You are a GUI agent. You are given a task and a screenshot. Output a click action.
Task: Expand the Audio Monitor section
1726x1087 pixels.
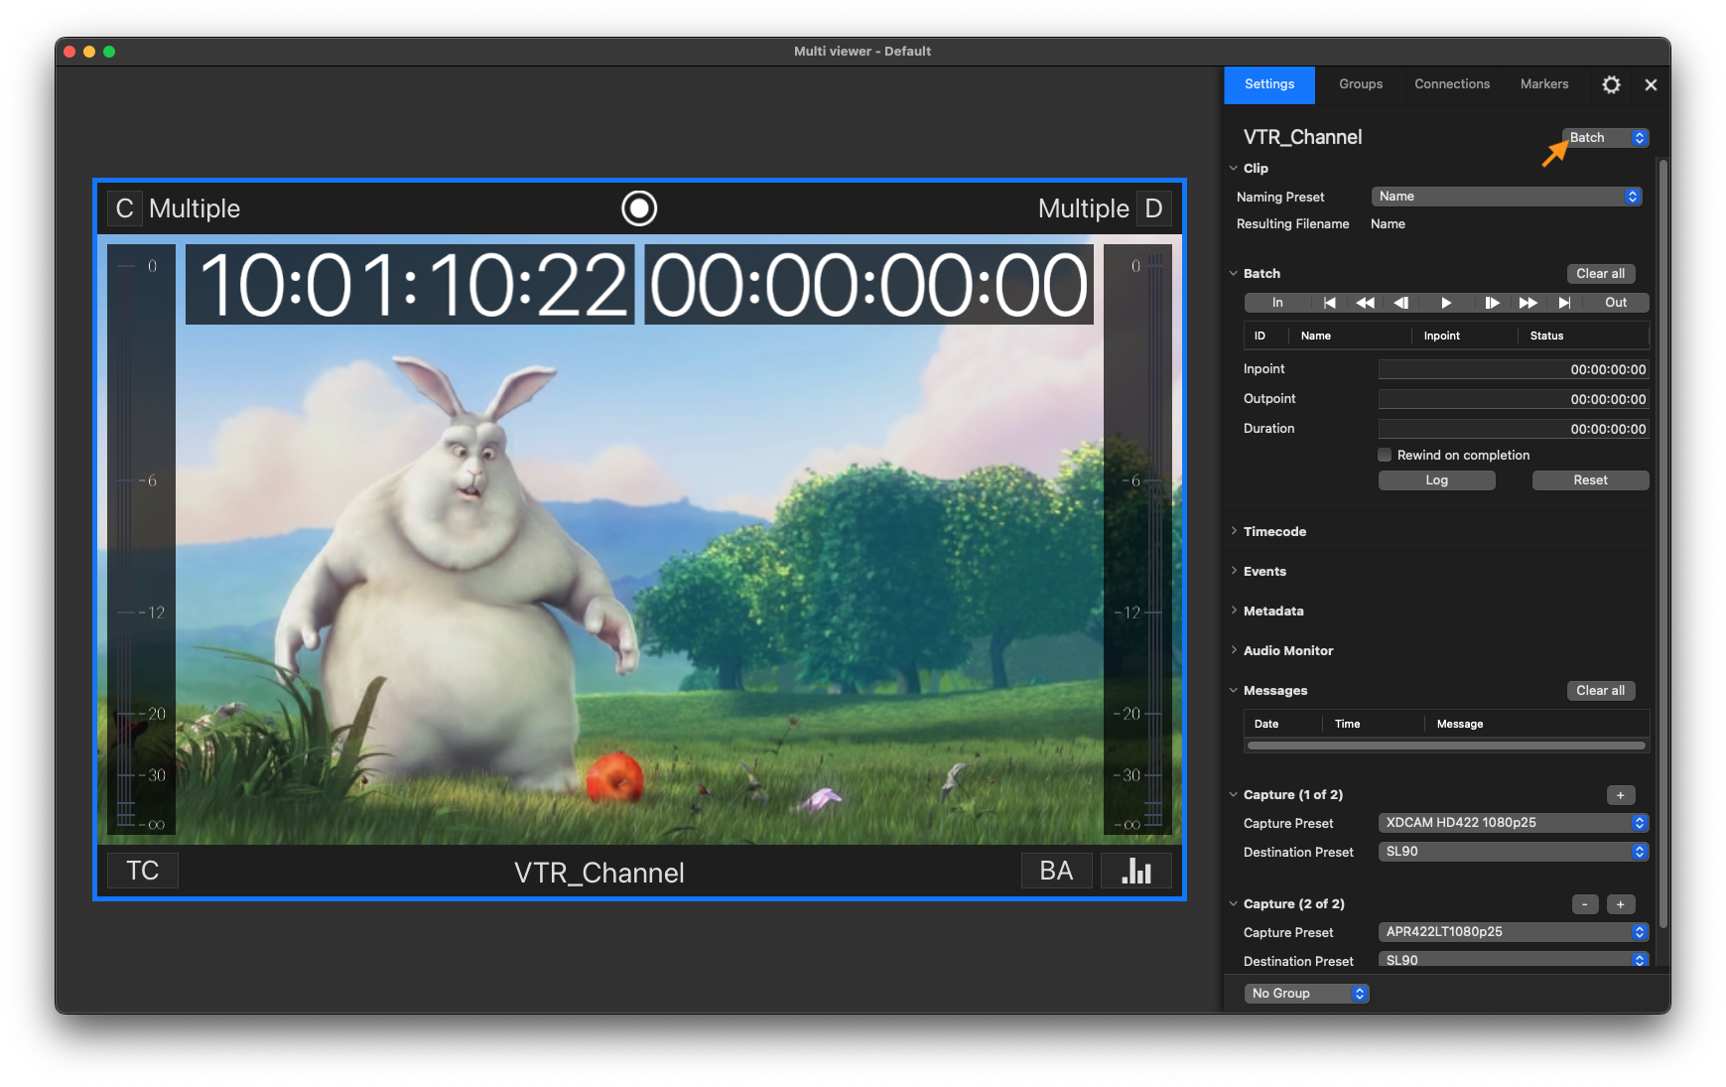tap(1234, 651)
